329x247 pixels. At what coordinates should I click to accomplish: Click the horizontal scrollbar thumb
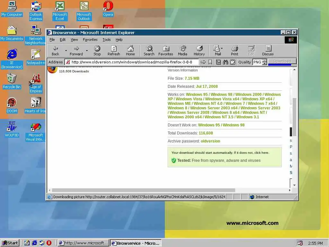(144, 190)
